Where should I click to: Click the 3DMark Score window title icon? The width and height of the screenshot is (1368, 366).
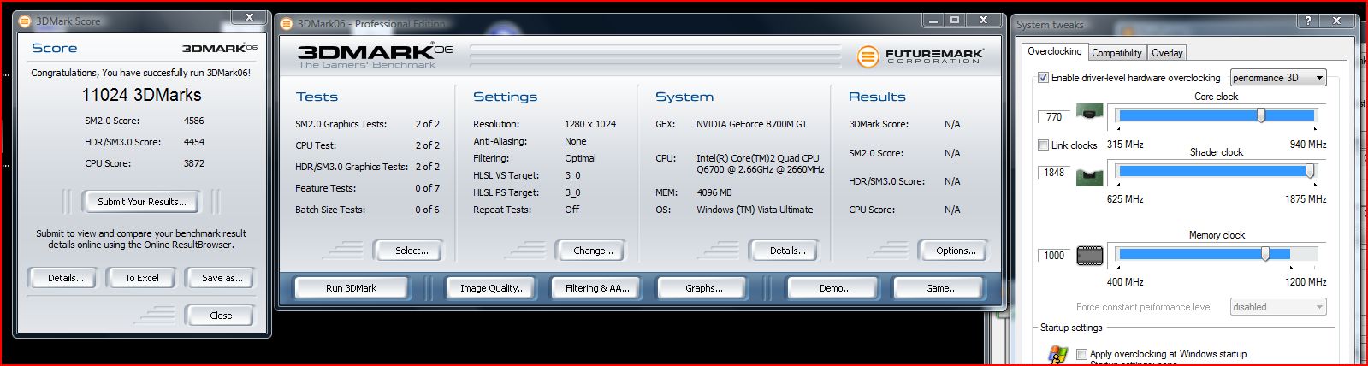pos(25,21)
